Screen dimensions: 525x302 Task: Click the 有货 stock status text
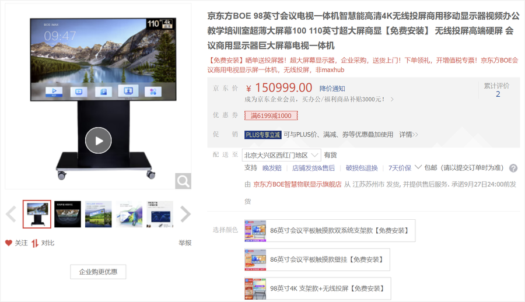click(331, 155)
